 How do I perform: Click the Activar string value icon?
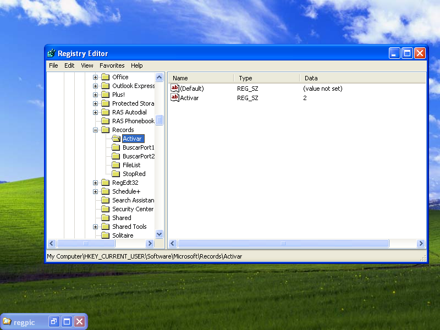point(175,98)
